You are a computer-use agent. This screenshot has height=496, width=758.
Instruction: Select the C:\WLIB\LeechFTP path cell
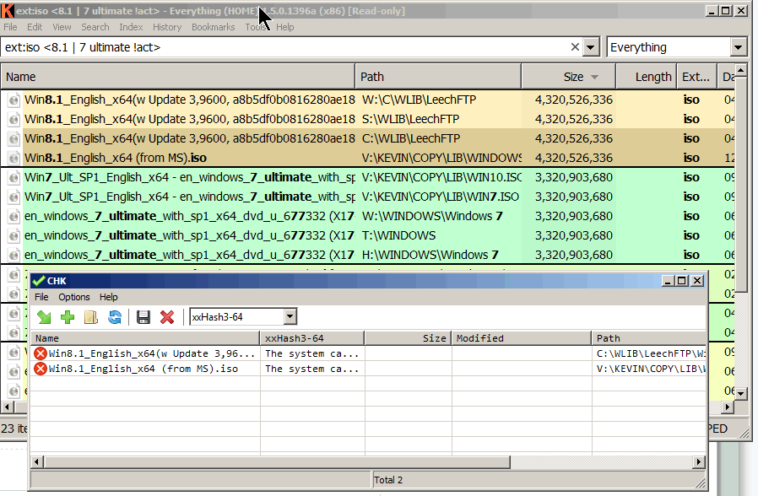411,138
